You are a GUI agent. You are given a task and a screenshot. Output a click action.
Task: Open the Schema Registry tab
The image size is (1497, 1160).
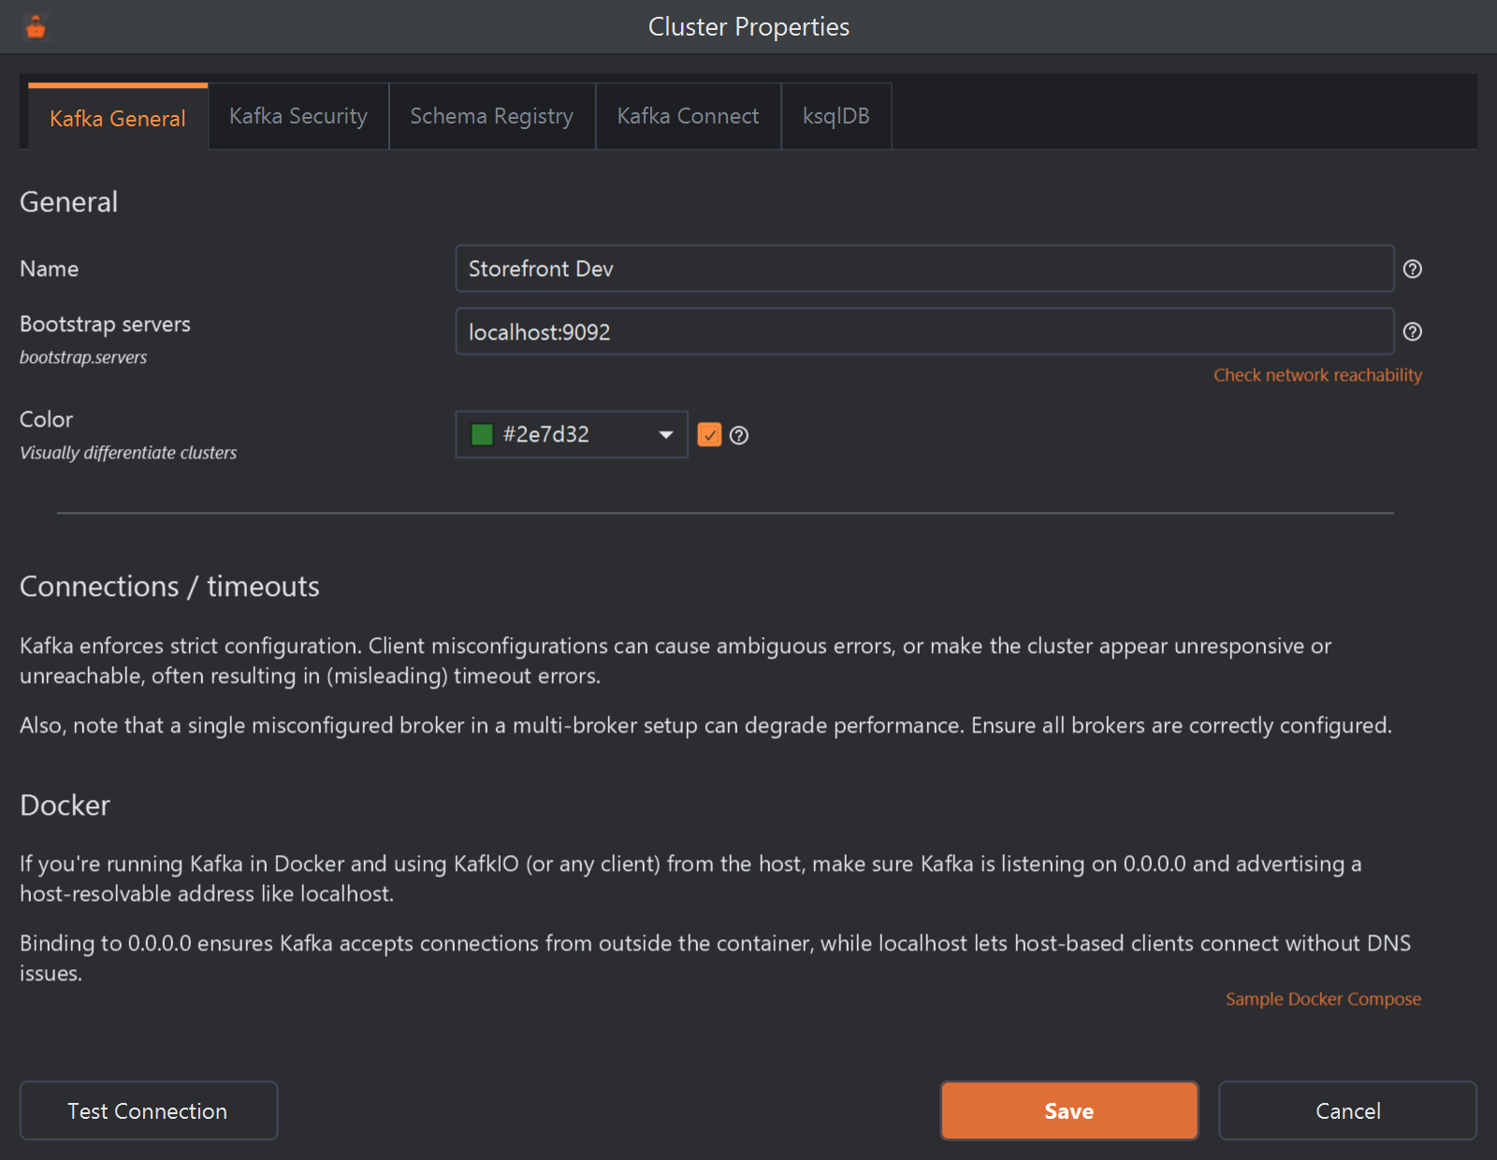[x=492, y=116]
